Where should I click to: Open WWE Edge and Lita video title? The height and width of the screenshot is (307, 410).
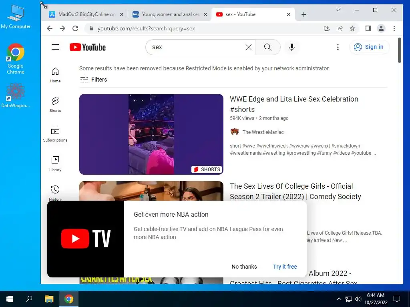[x=294, y=104]
